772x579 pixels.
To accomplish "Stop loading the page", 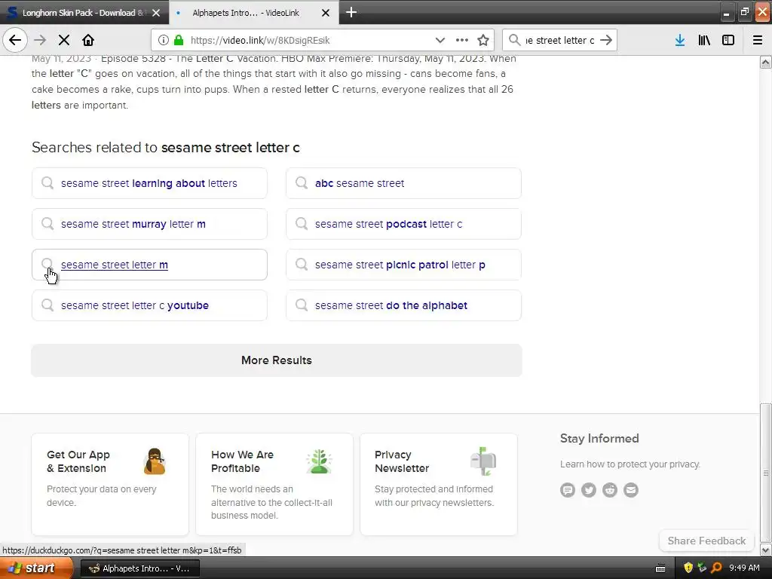I will [x=64, y=40].
